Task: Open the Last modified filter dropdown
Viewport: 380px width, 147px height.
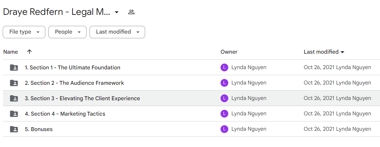Action: (x=117, y=32)
